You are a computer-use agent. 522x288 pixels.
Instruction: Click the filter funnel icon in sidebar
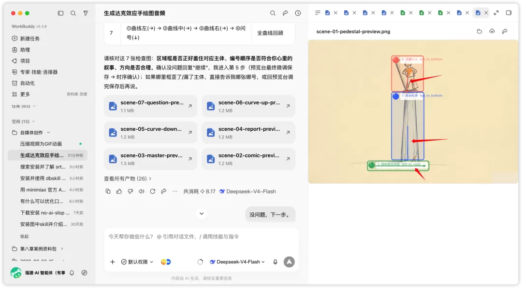(x=86, y=14)
